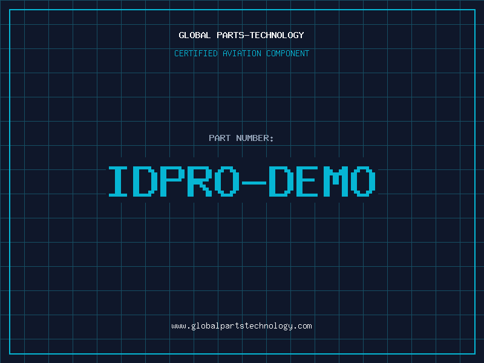The image size is (484, 363).
Task: Select the word AVIATION in the subtitle
Action: 241,54
